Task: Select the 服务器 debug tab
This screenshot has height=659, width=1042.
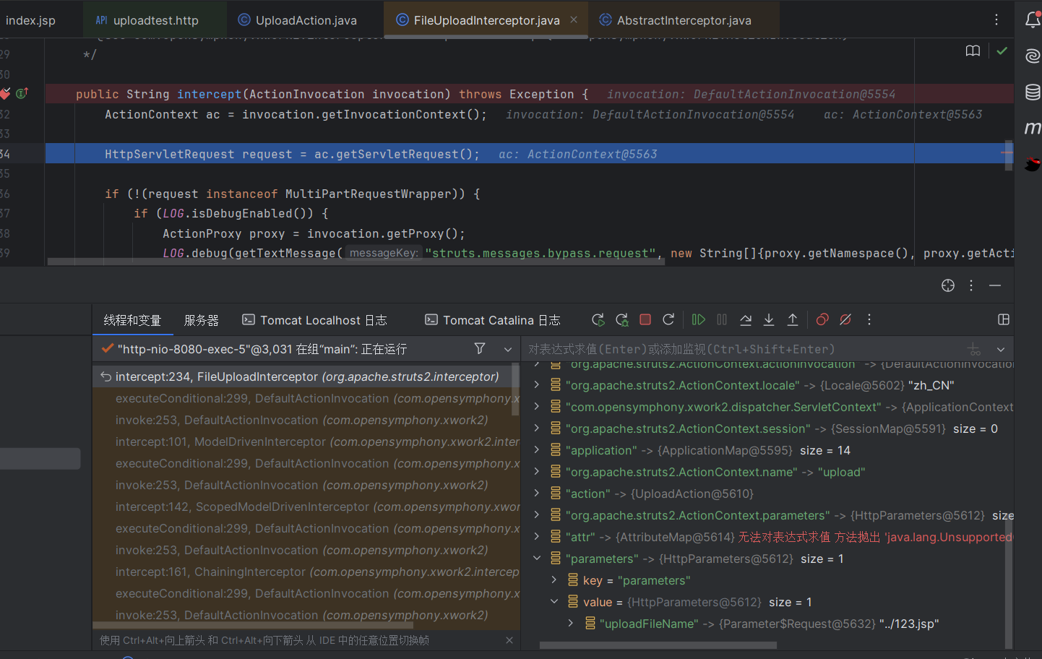Action: pos(202,320)
